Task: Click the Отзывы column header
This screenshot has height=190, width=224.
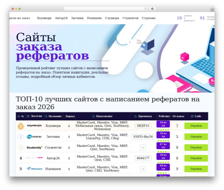Action: click(177, 116)
